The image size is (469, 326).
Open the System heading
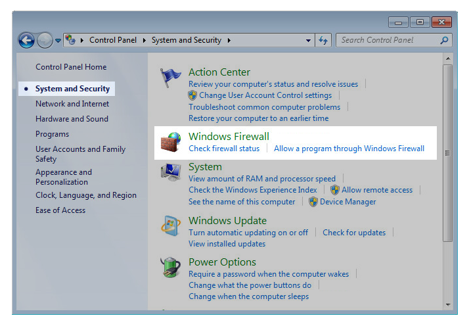[x=205, y=167]
